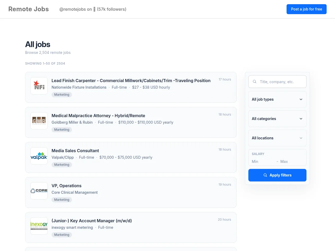Viewport: 335px width, 251px height.
Task: Click the Goldberg Miller & Rubin company name
Action: 72,122
